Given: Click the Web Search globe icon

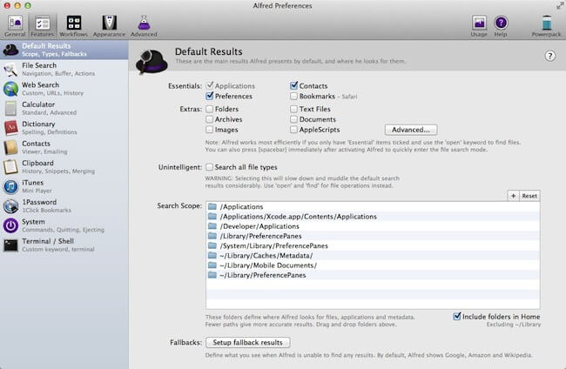Looking at the screenshot, I should [10, 89].
